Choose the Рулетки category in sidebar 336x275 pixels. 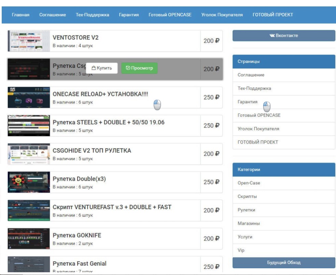pyautogui.click(x=246, y=210)
